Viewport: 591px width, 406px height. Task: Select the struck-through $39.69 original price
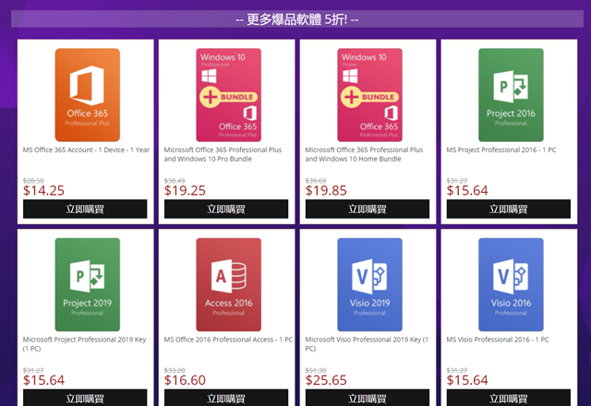(x=316, y=181)
